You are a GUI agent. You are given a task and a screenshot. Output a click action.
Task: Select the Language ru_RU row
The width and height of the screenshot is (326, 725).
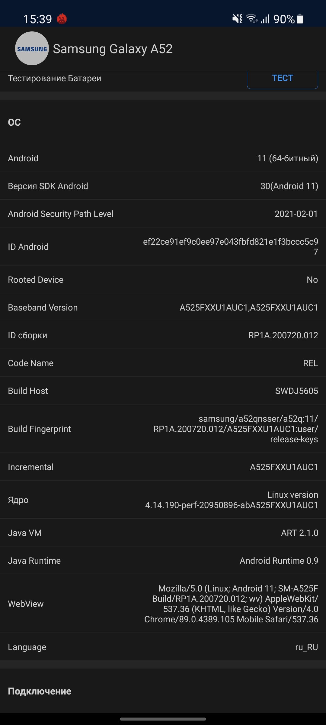point(163,647)
